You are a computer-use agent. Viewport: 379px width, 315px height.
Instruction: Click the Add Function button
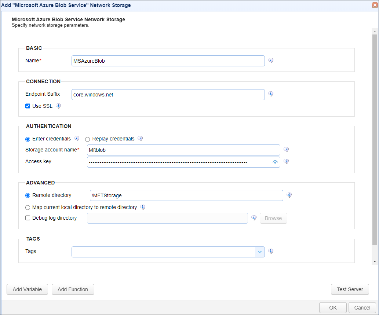73,289
